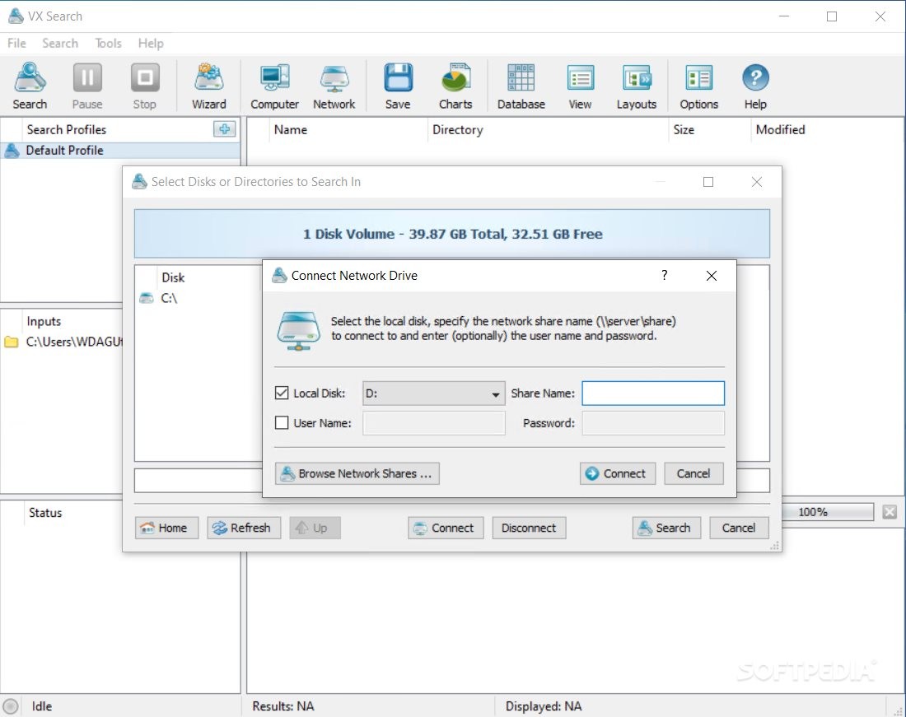The width and height of the screenshot is (906, 717).
Task: Open the Charts tool
Action: tap(455, 86)
